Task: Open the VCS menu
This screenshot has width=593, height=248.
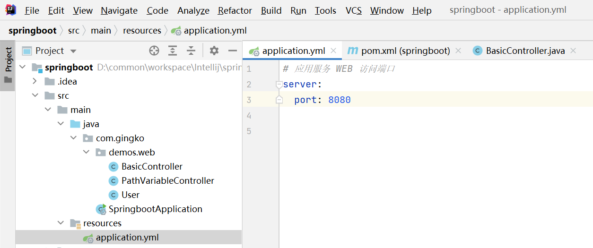Action: 354,10
